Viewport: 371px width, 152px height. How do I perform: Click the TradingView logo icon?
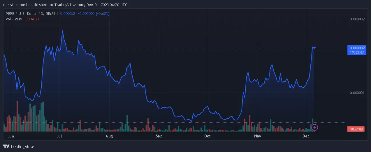pos(6,146)
